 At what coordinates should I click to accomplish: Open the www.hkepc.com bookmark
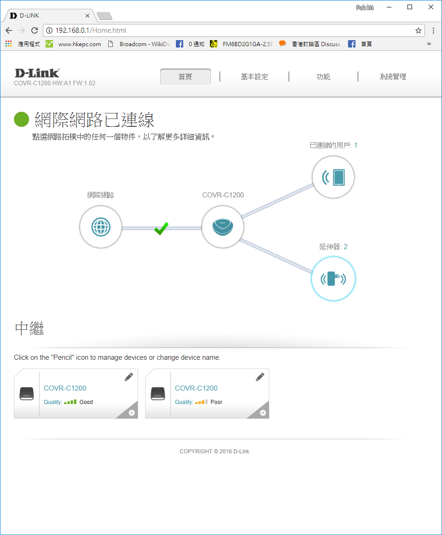pos(74,44)
